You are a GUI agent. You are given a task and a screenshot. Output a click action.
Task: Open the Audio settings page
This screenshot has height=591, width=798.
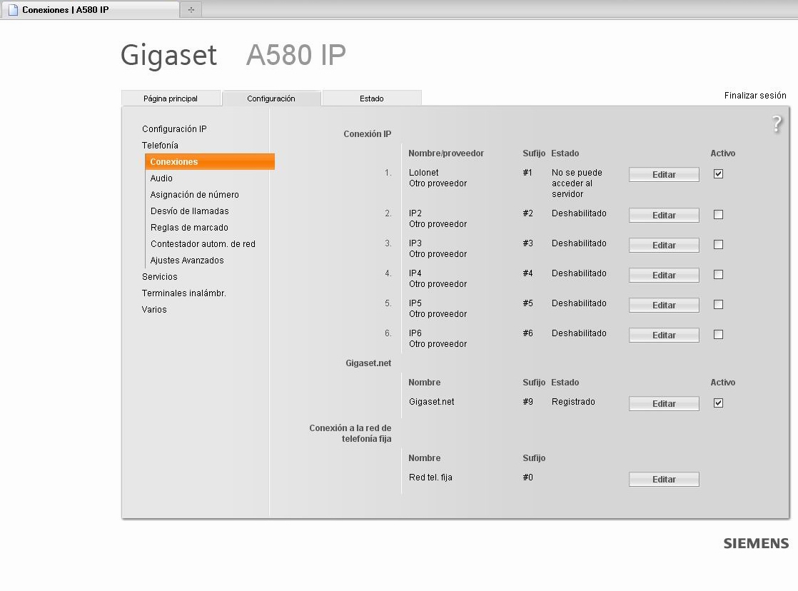[161, 178]
